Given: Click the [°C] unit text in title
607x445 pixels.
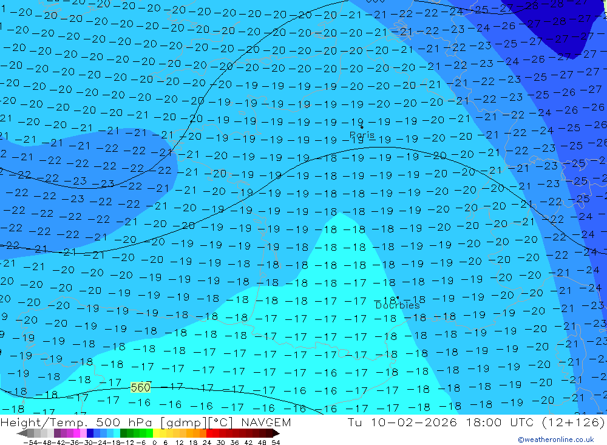Looking at the screenshot, I should [221, 423].
